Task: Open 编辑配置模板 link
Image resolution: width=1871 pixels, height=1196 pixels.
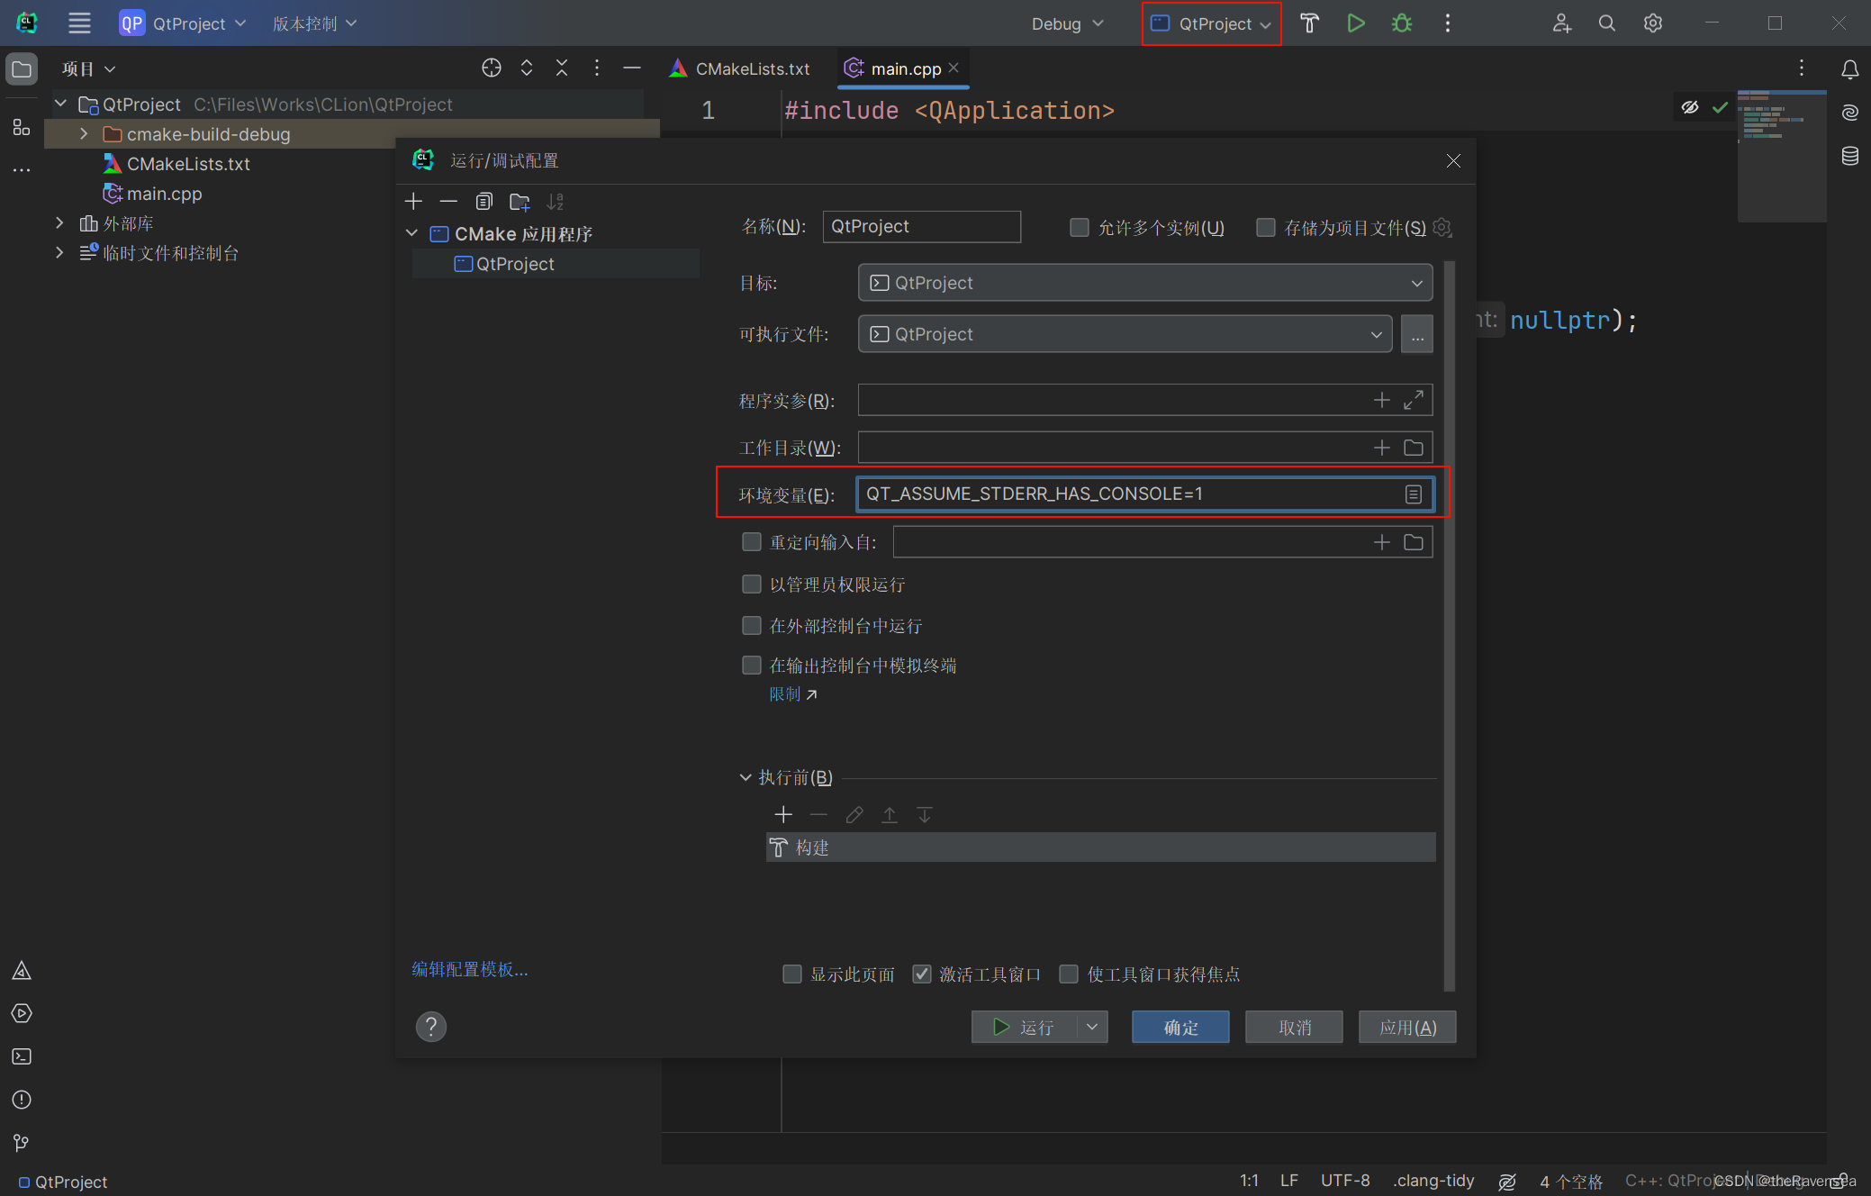Action: tap(470, 969)
